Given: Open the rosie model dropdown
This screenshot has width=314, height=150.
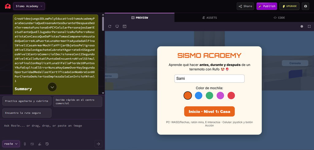Looking at the screenshot, I should click(x=11, y=144).
